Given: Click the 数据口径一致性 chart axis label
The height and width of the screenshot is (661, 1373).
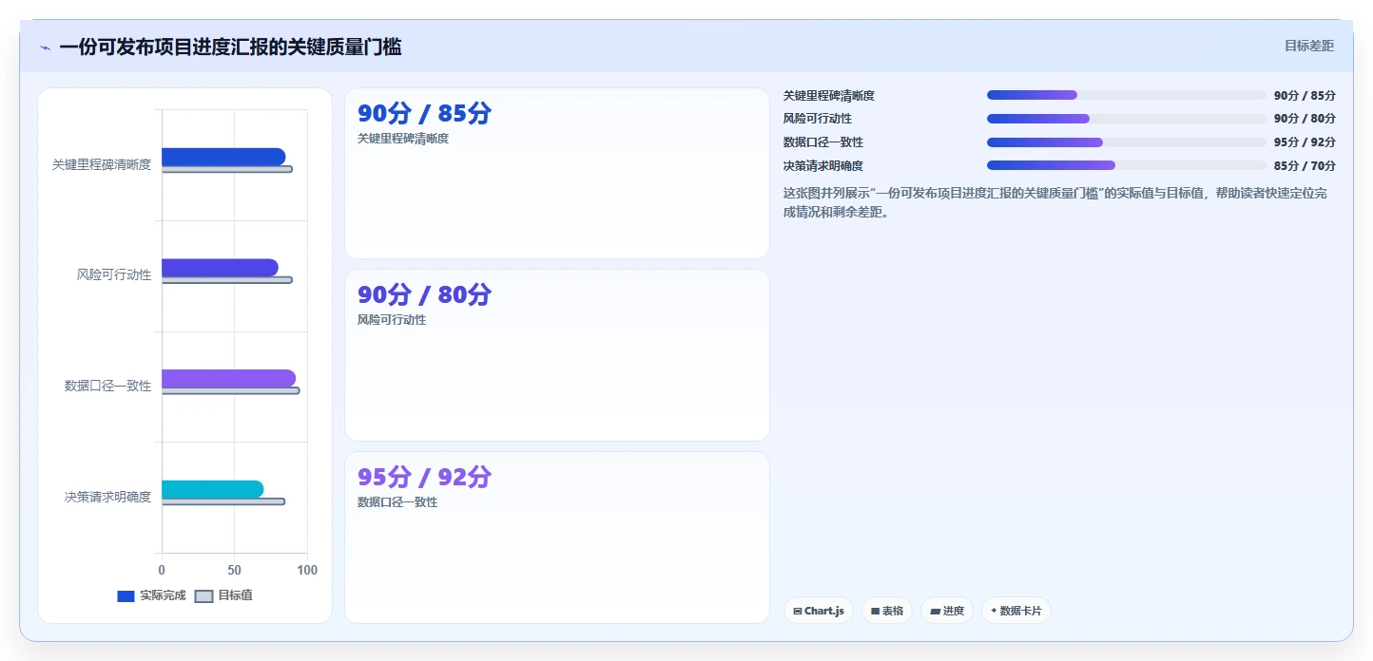Looking at the screenshot, I should tap(108, 386).
